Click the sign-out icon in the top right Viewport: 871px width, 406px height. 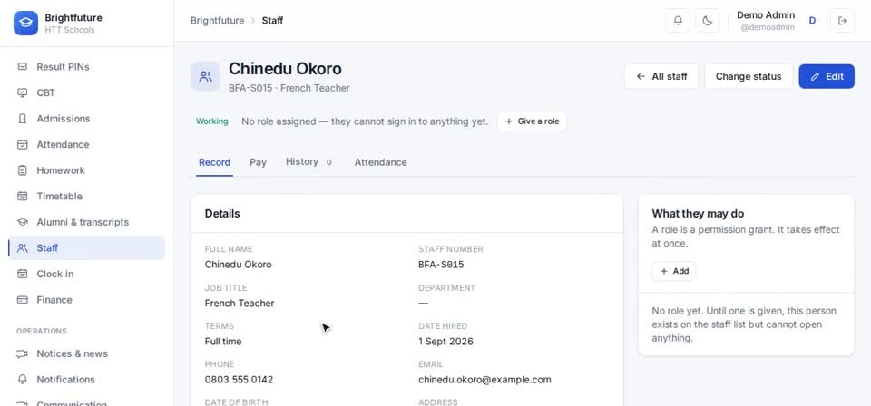pyautogui.click(x=842, y=21)
